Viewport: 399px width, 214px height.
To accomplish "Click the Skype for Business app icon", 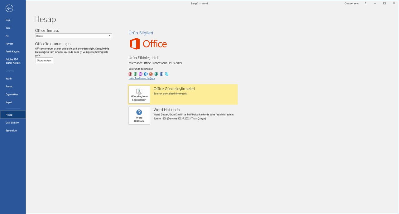I will 167,74.
